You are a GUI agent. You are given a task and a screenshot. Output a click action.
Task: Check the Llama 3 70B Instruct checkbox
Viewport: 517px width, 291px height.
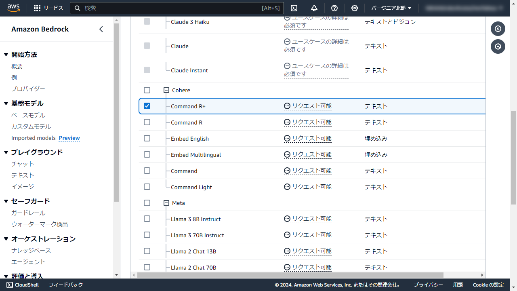click(x=147, y=235)
